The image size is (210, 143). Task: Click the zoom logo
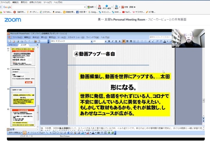(x=13, y=20)
